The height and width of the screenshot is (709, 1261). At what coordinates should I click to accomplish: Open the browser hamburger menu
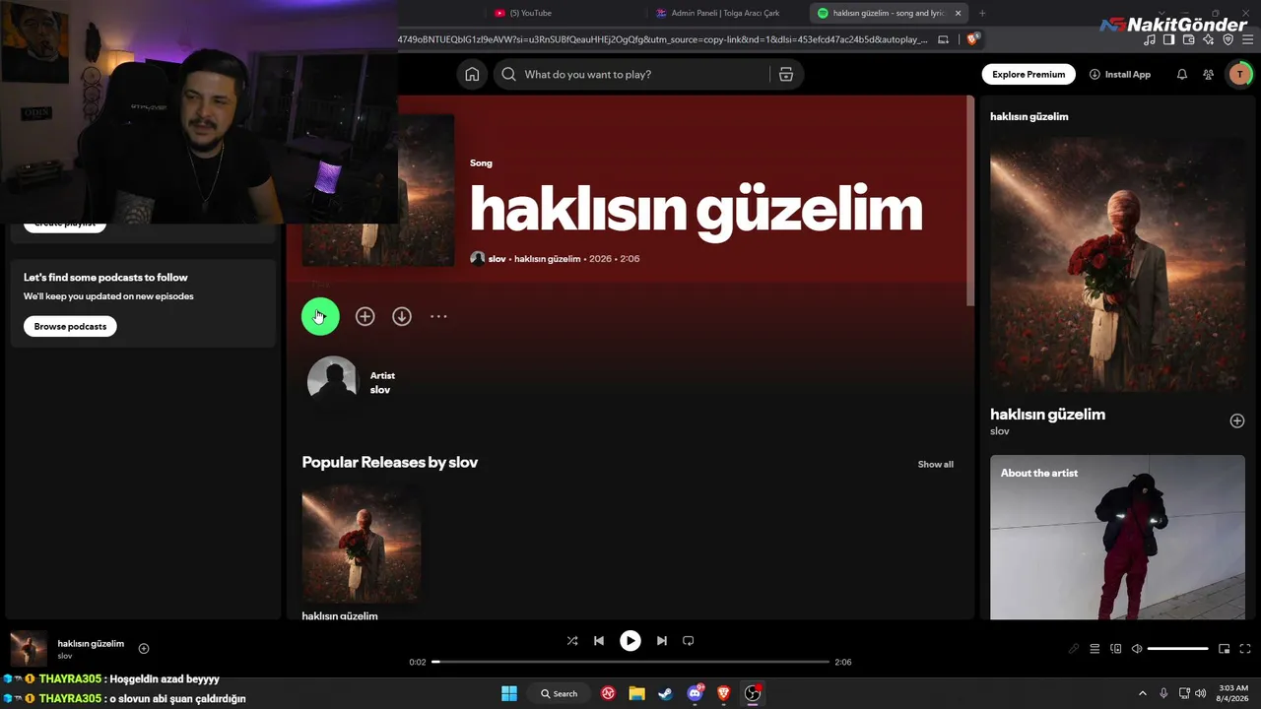click(1248, 40)
